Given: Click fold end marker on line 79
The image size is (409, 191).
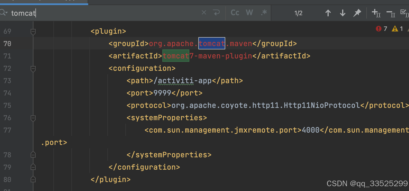Looking at the screenshot, I should tap(33, 167).
